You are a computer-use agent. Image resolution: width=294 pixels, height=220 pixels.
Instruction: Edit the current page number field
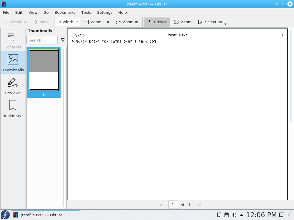pyautogui.click(x=173, y=205)
